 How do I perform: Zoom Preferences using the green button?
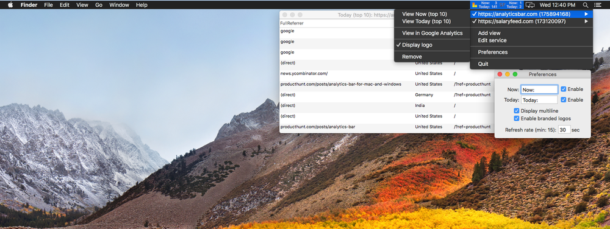click(515, 74)
